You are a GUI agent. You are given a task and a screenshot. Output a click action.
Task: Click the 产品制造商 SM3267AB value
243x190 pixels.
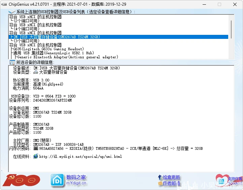pos(41,124)
